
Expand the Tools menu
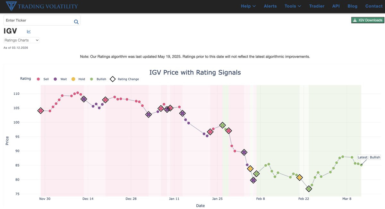coord(292,6)
